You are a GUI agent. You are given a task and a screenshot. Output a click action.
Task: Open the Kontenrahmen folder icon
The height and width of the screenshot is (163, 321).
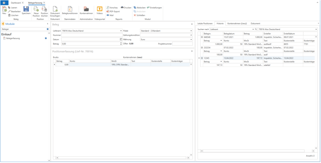coord(86,9)
